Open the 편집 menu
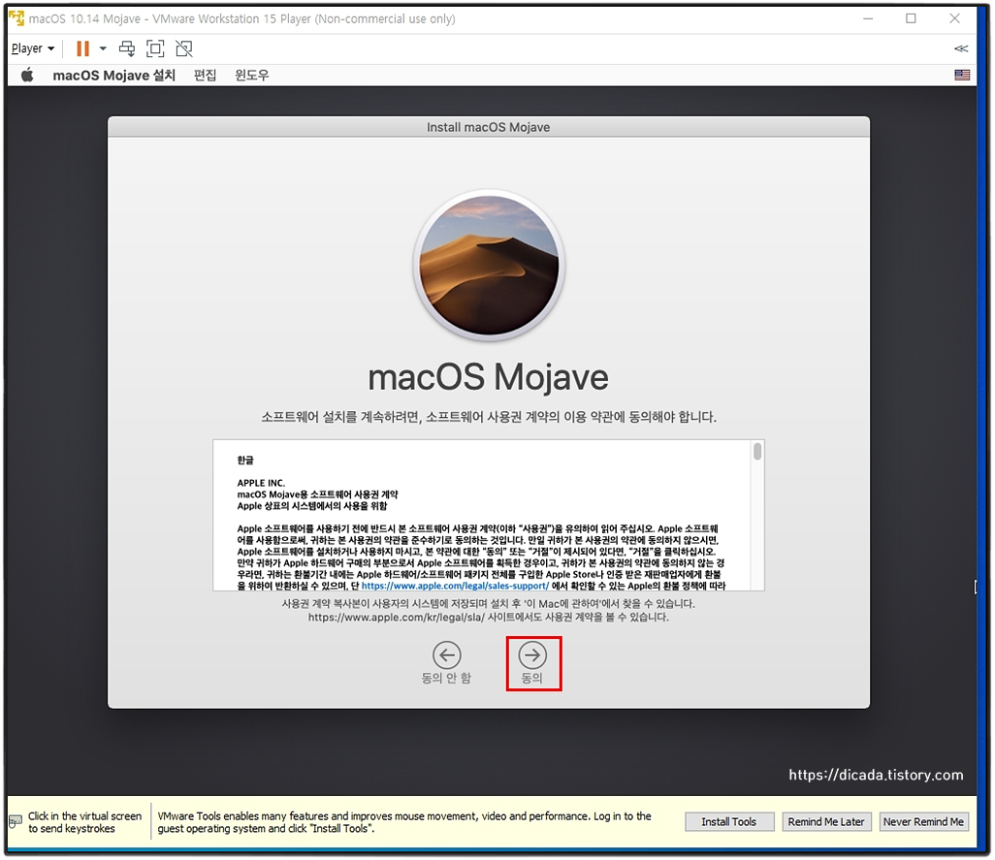 [x=205, y=76]
